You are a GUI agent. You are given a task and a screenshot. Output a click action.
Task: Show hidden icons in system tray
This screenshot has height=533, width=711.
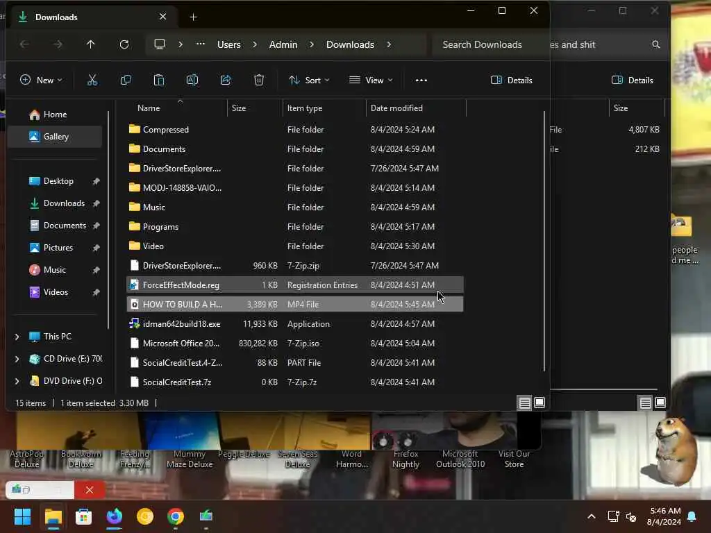click(592, 516)
